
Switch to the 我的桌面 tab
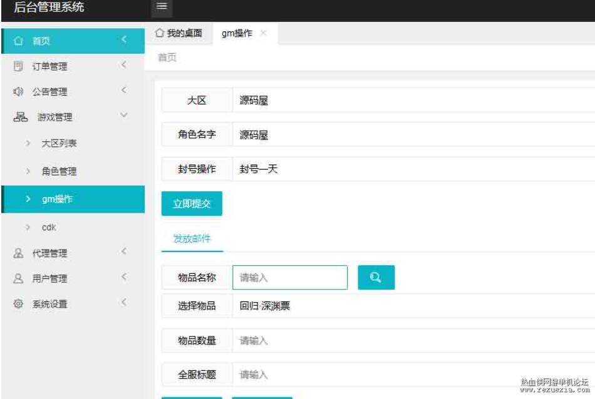tap(178, 33)
